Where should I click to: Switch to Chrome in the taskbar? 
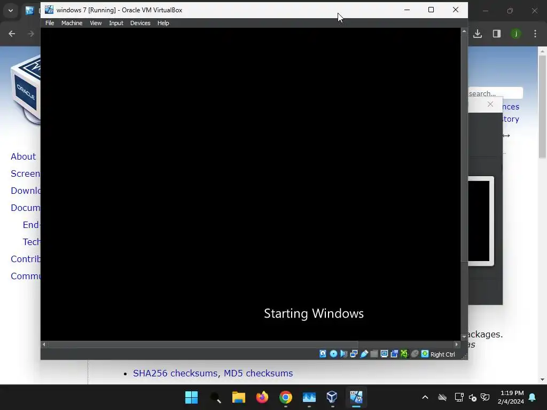pyautogui.click(x=286, y=397)
